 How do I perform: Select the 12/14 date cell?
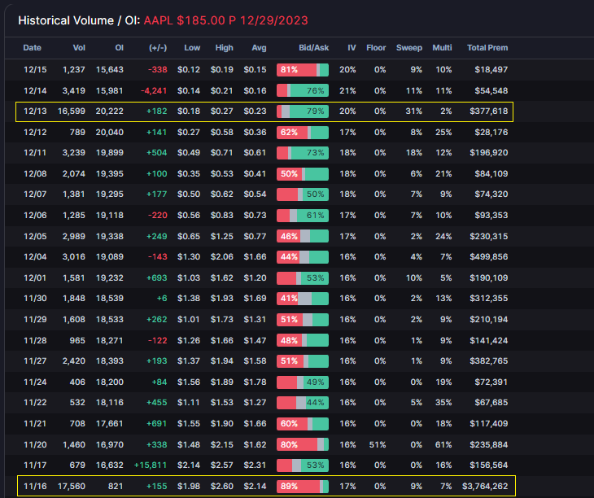[x=35, y=91]
